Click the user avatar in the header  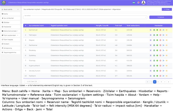click(143, 3)
